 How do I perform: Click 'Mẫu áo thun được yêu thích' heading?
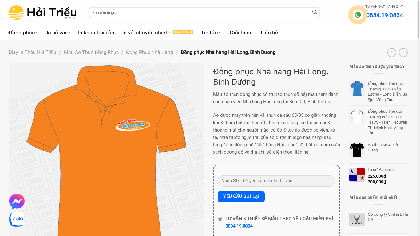point(377,67)
